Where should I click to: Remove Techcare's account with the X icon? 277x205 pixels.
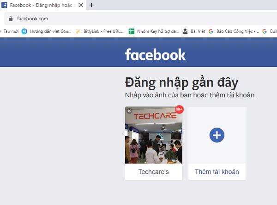pyautogui.click(x=129, y=111)
